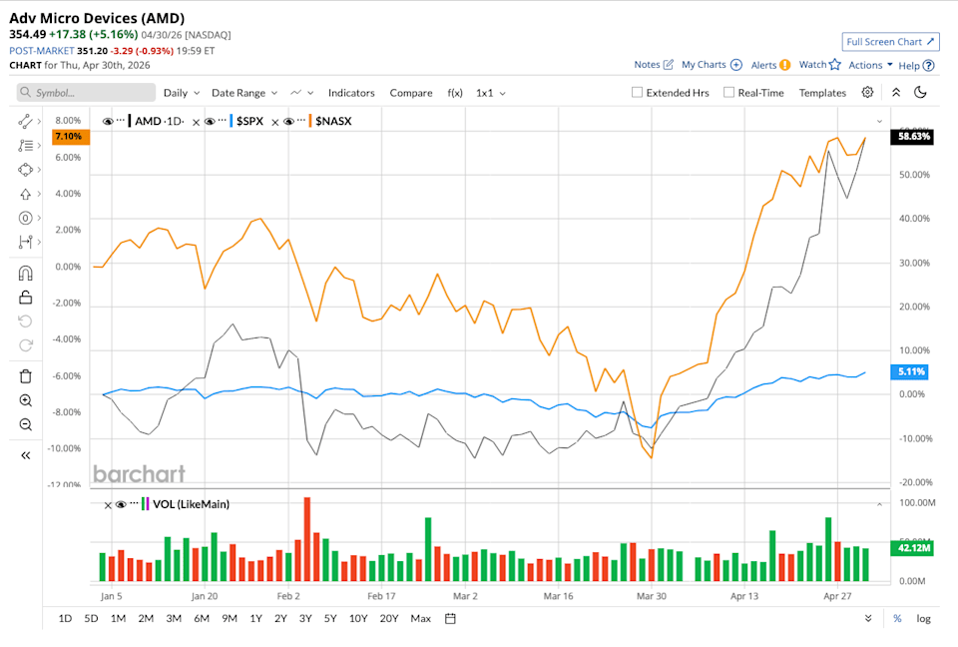The image size is (958, 647).
Task: Open the Templates menu
Action: point(822,93)
